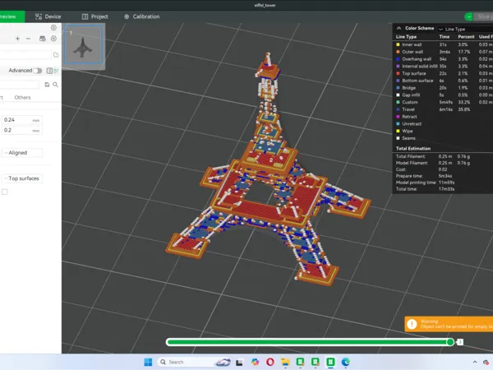Image resolution: width=493 pixels, height=370 pixels.
Task: Click the Percent column header
Action: 466,37
